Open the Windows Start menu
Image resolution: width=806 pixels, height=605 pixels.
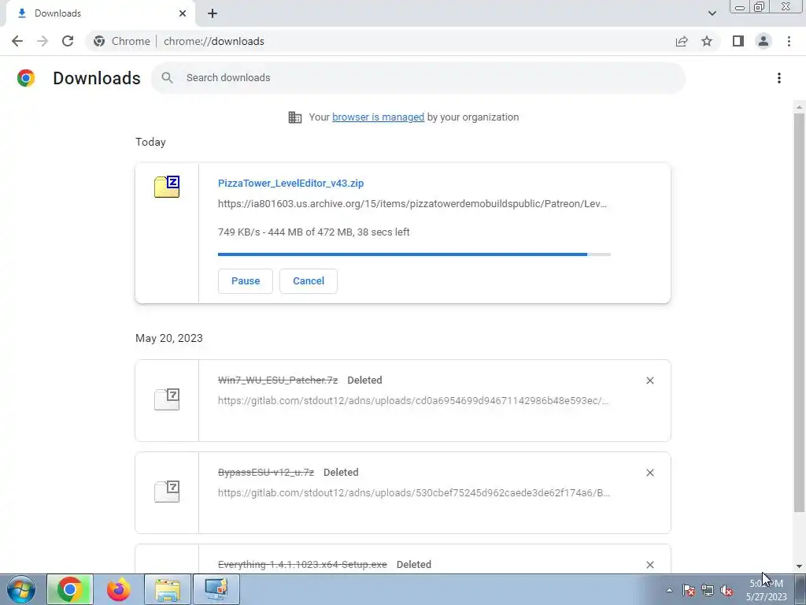tap(20, 589)
